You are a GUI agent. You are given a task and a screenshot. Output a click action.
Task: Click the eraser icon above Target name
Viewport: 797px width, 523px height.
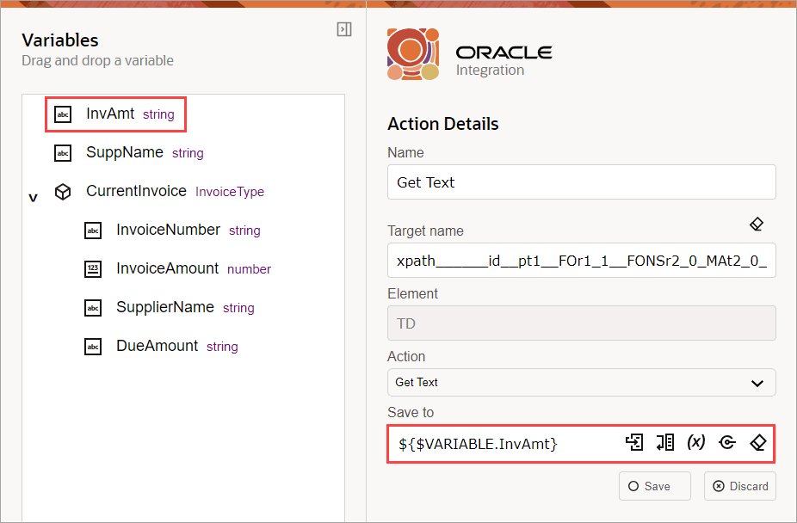[x=757, y=224]
